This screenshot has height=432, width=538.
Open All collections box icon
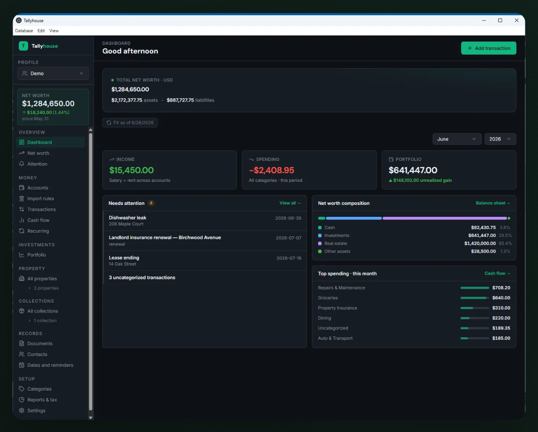click(22, 311)
